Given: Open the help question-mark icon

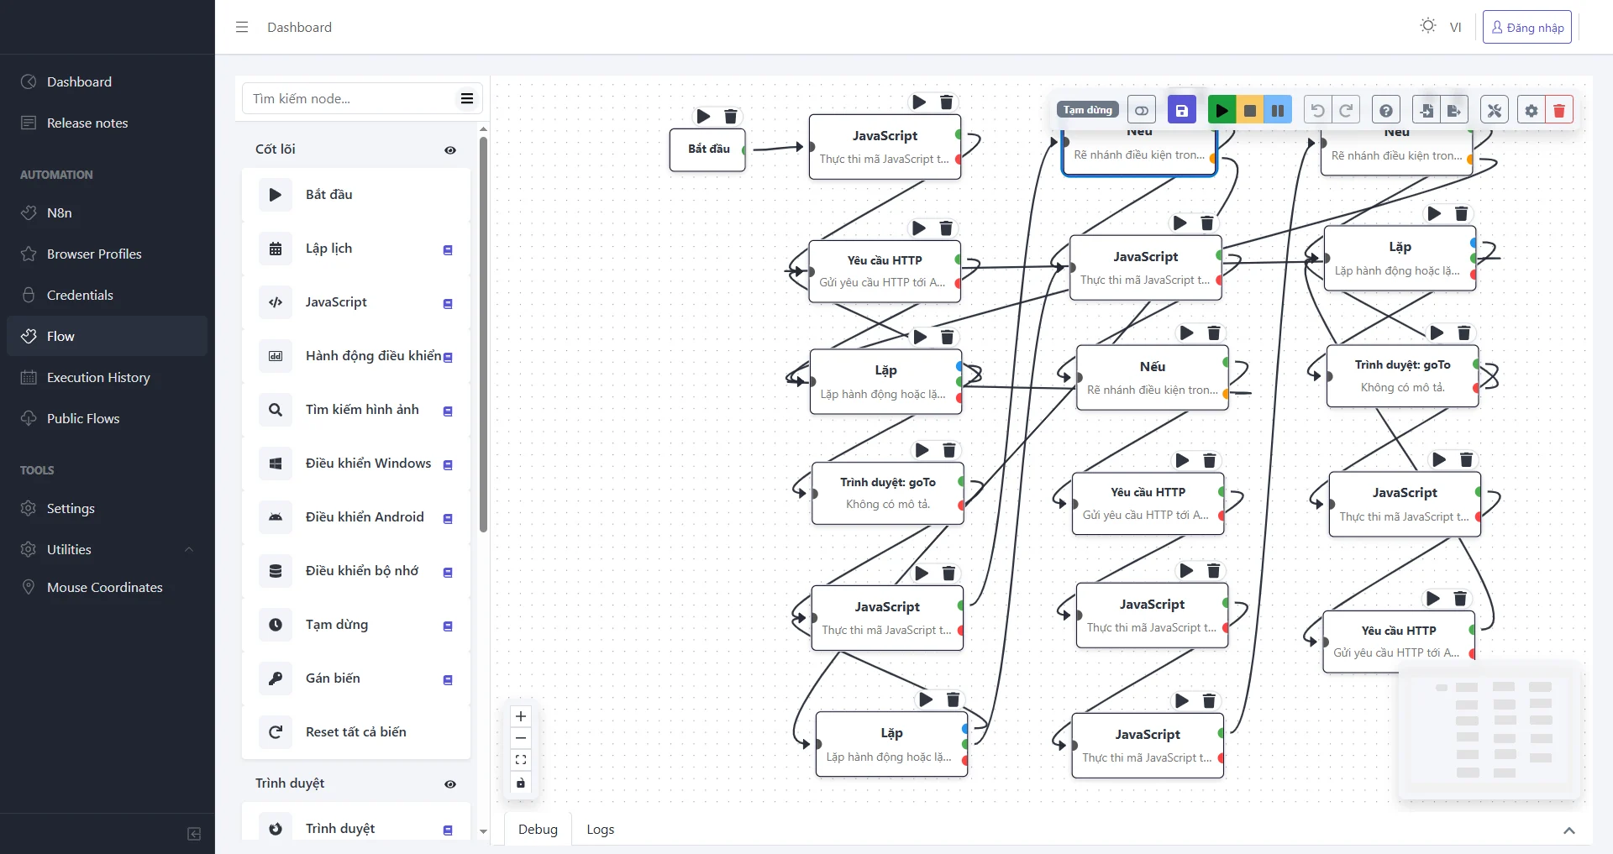Looking at the screenshot, I should point(1386,110).
